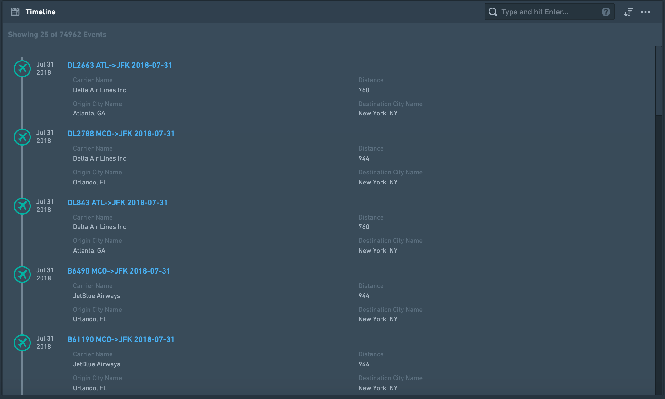Open the three-dots more options menu
Viewport: 665px width, 399px height.
pos(645,12)
